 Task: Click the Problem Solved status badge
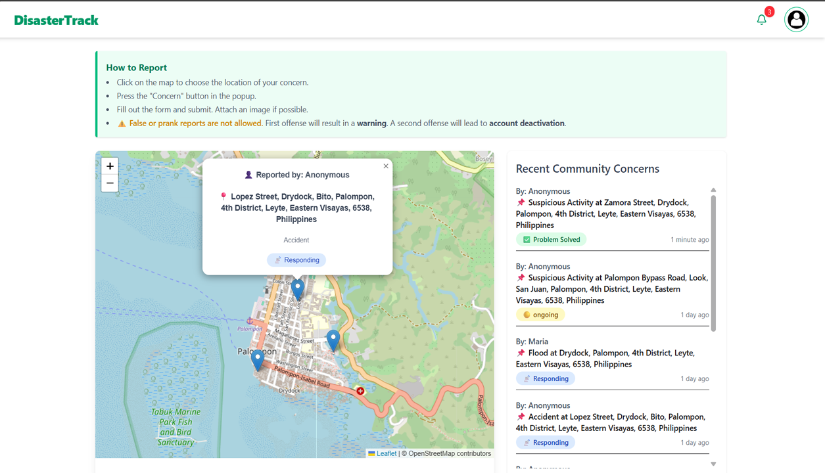[x=551, y=240]
